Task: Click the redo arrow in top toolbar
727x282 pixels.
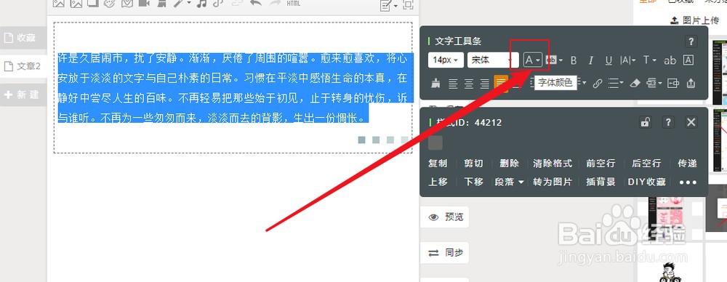Action: tap(275, 3)
